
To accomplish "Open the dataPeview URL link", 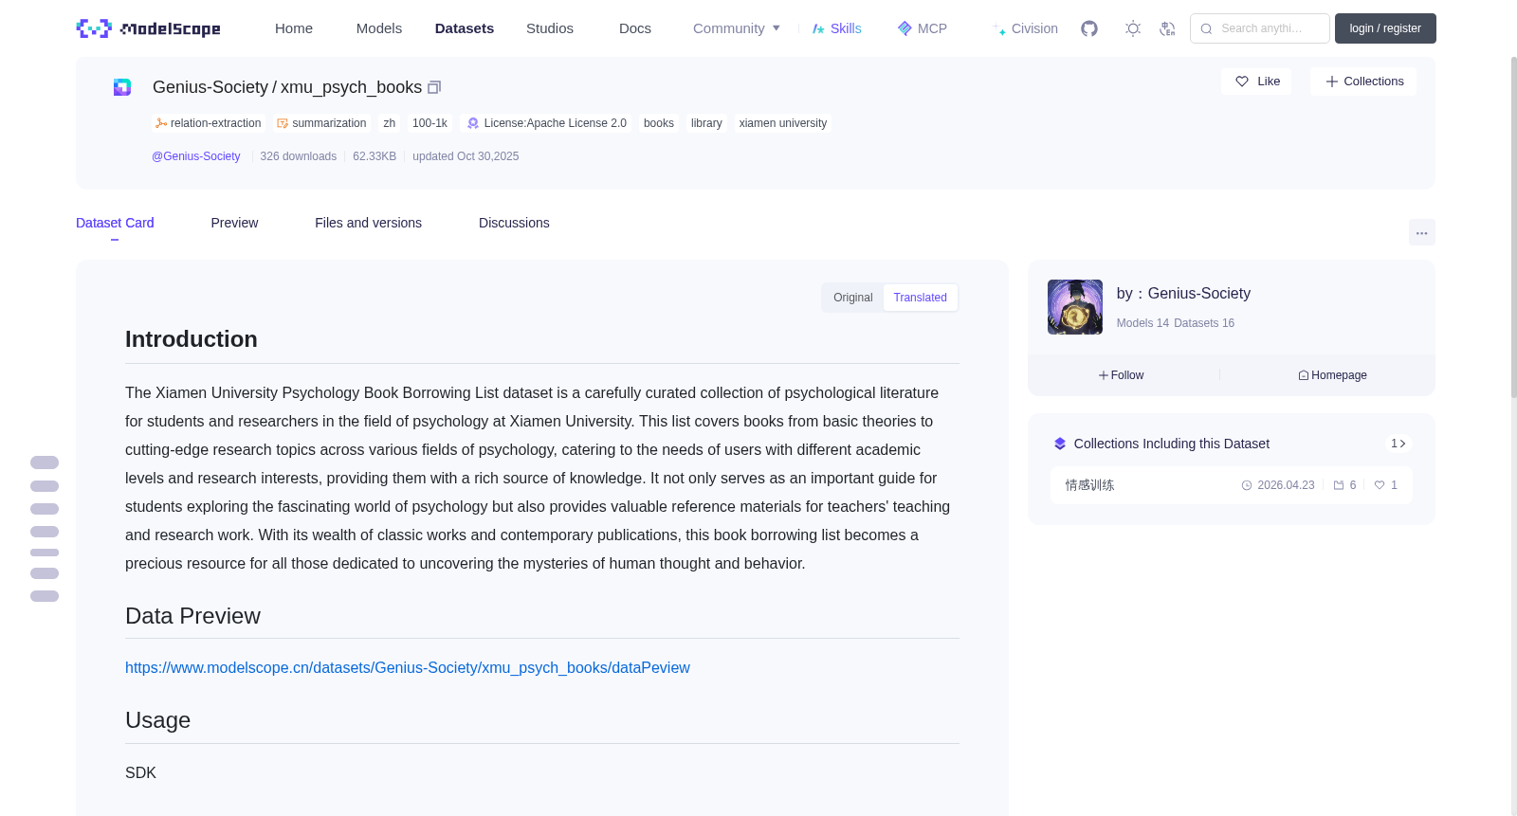I will point(408,668).
